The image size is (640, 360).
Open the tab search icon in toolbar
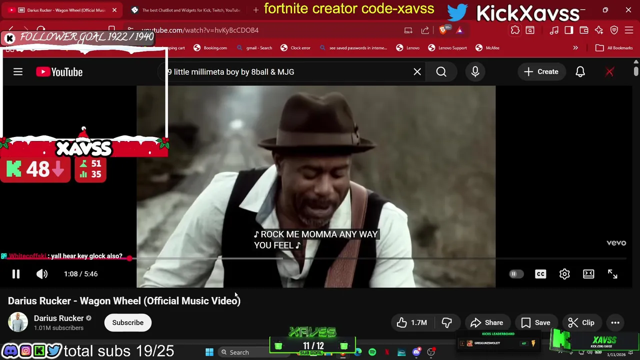click(530, 30)
